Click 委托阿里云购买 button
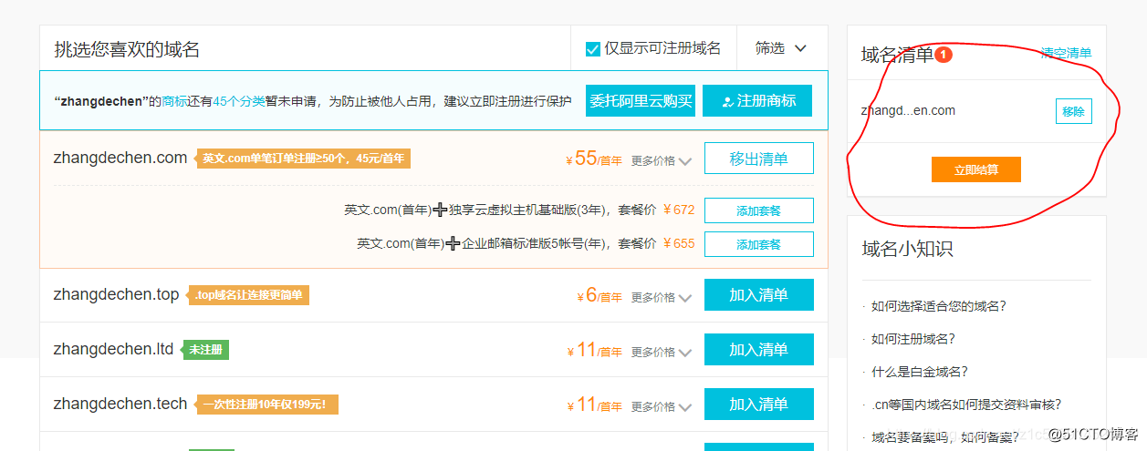 coord(641,100)
